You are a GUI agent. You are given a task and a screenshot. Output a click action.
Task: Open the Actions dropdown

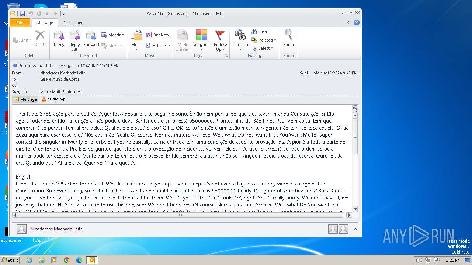158,46
